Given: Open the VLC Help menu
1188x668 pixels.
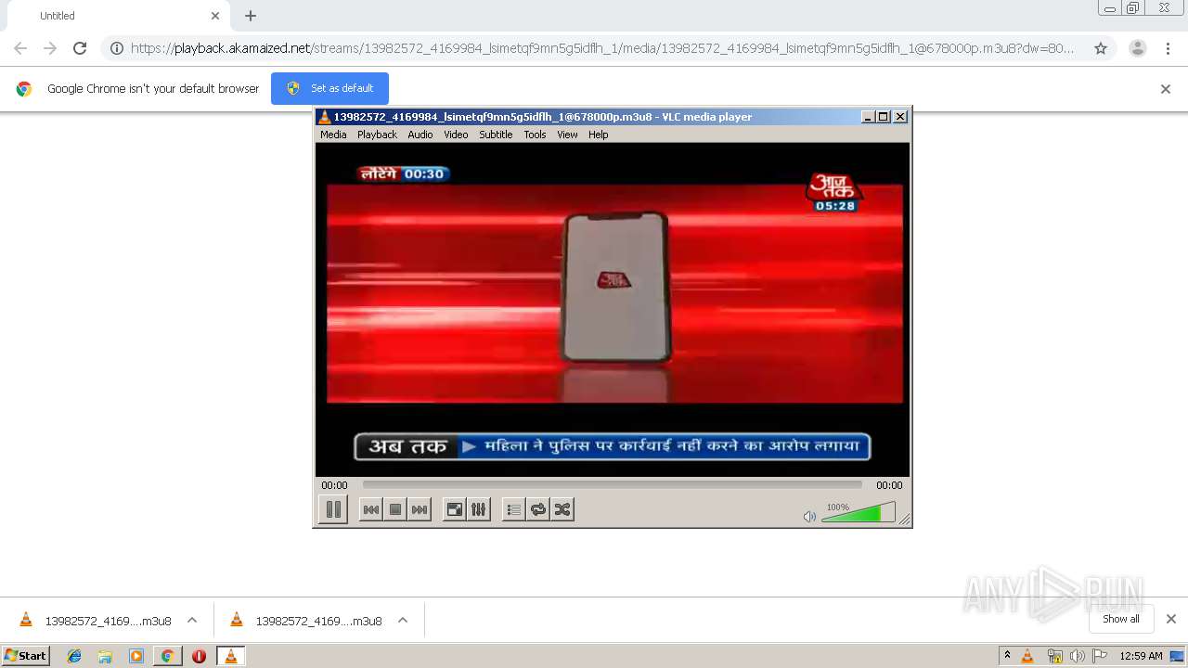Looking at the screenshot, I should click(599, 135).
